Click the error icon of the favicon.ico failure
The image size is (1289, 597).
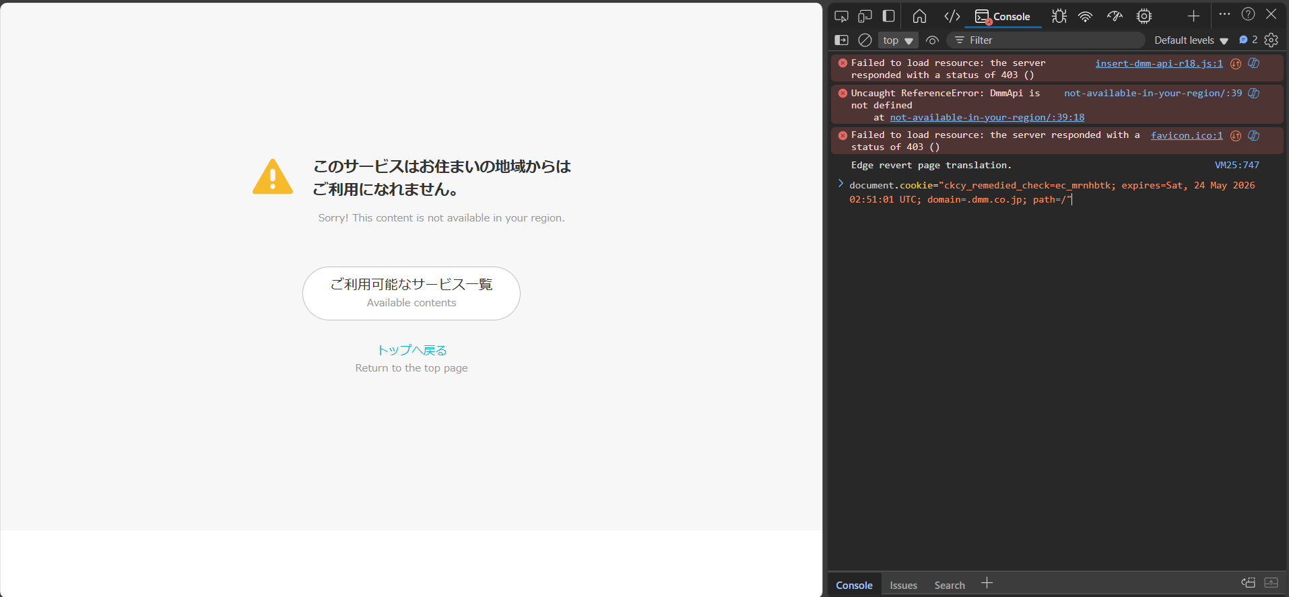(x=842, y=135)
